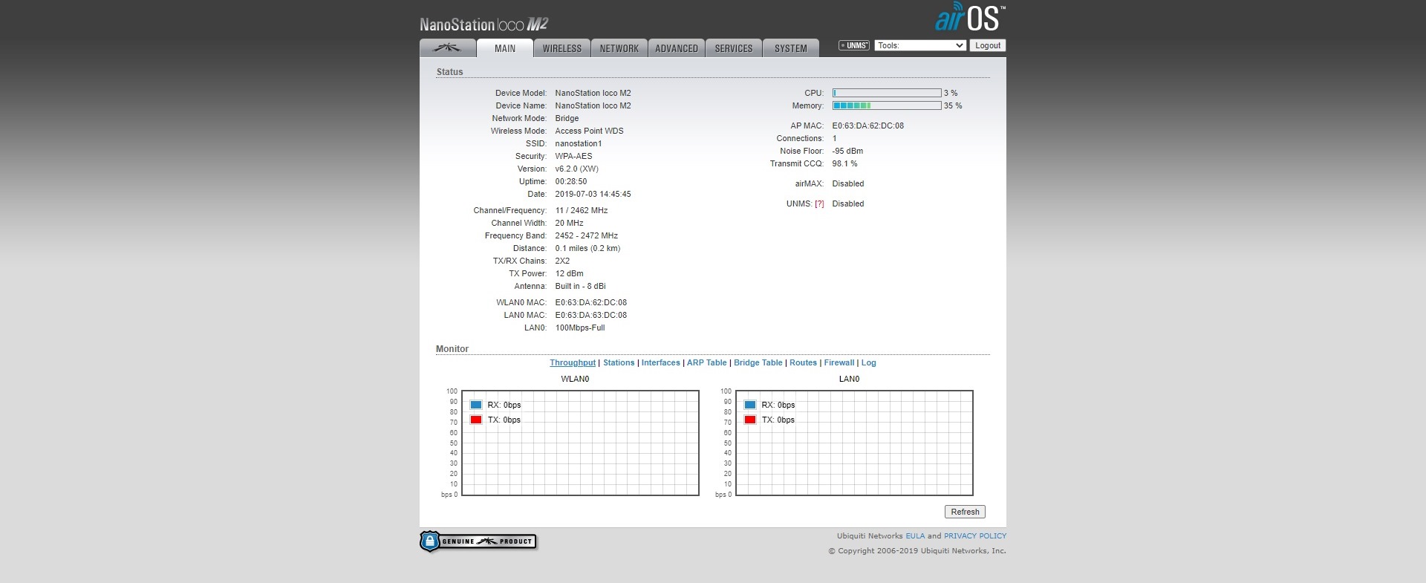This screenshot has width=1426, height=583.
Task: Select the Throughput monitor link
Action: [573, 362]
